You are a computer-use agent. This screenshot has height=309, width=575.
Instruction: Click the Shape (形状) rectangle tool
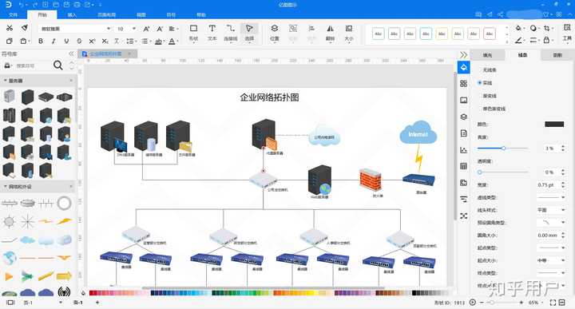(x=193, y=32)
